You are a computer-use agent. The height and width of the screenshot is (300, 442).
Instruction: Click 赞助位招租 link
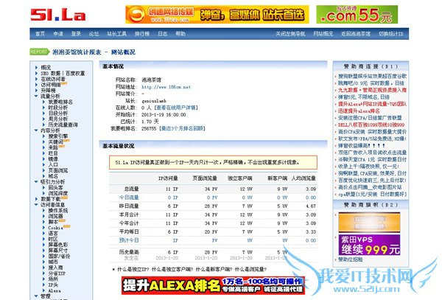tap(350, 259)
